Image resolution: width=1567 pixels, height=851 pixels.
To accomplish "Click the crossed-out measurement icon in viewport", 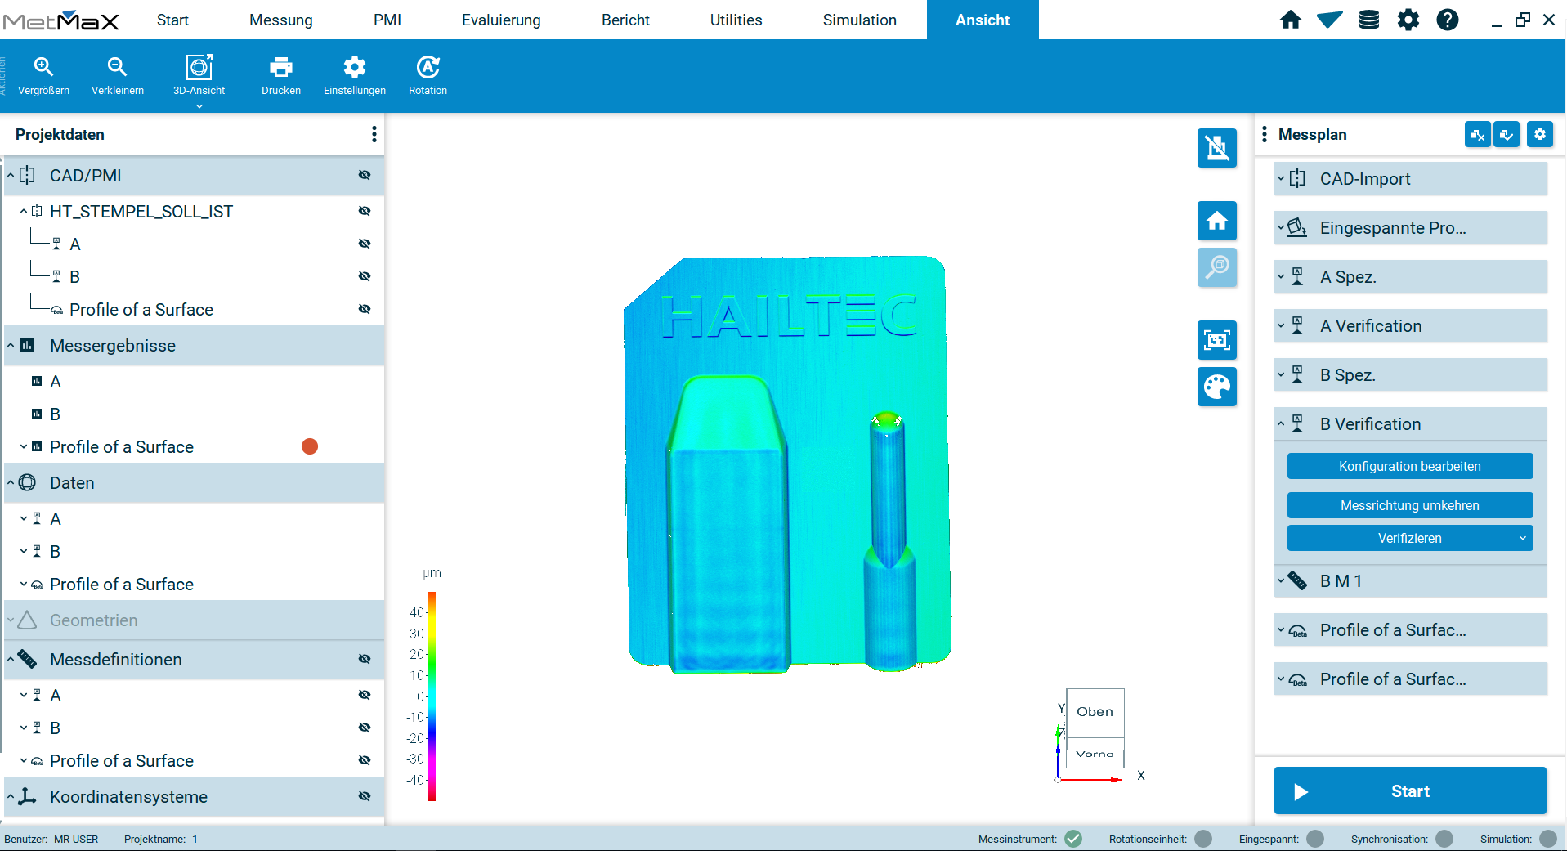I will (x=1217, y=148).
